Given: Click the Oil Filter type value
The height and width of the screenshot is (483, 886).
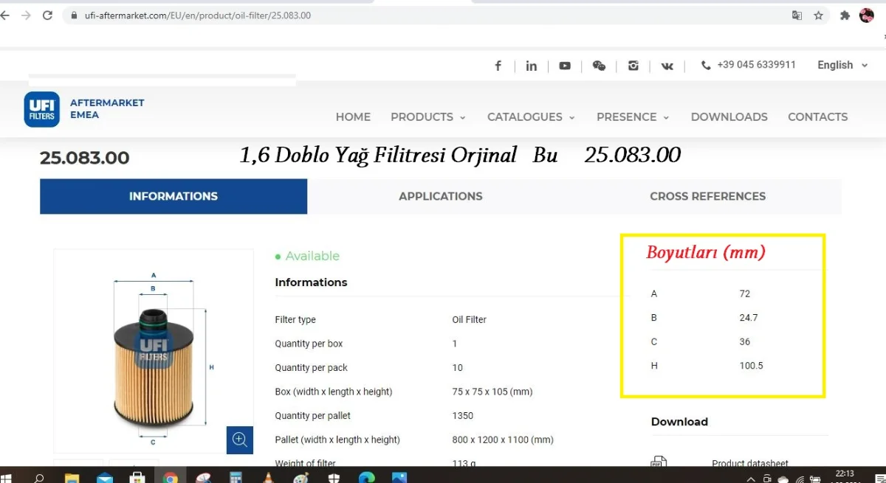Looking at the screenshot, I should [x=470, y=319].
